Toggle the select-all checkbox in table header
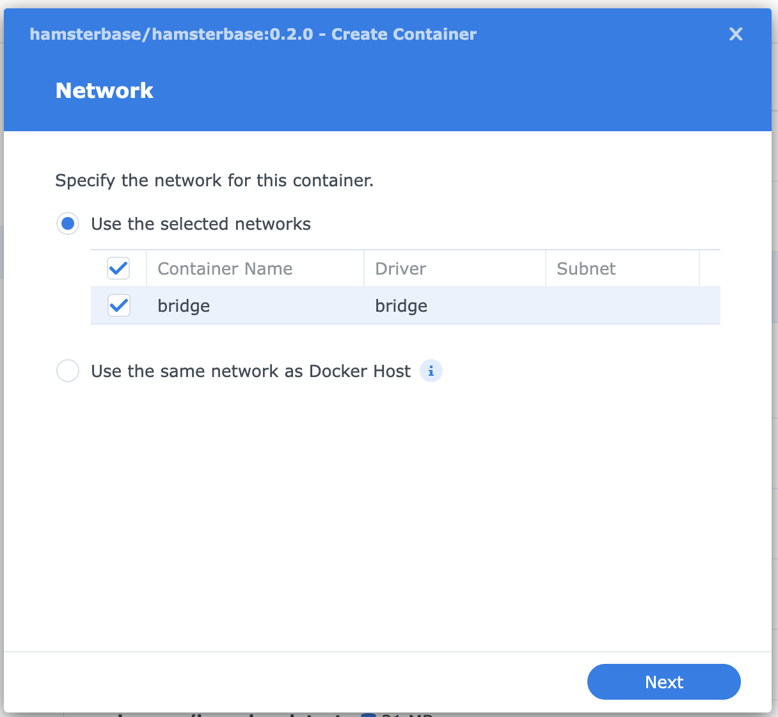The width and height of the screenshot is (778, 717). (118, 268)
